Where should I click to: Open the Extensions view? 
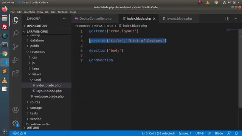tap(16, 73)
